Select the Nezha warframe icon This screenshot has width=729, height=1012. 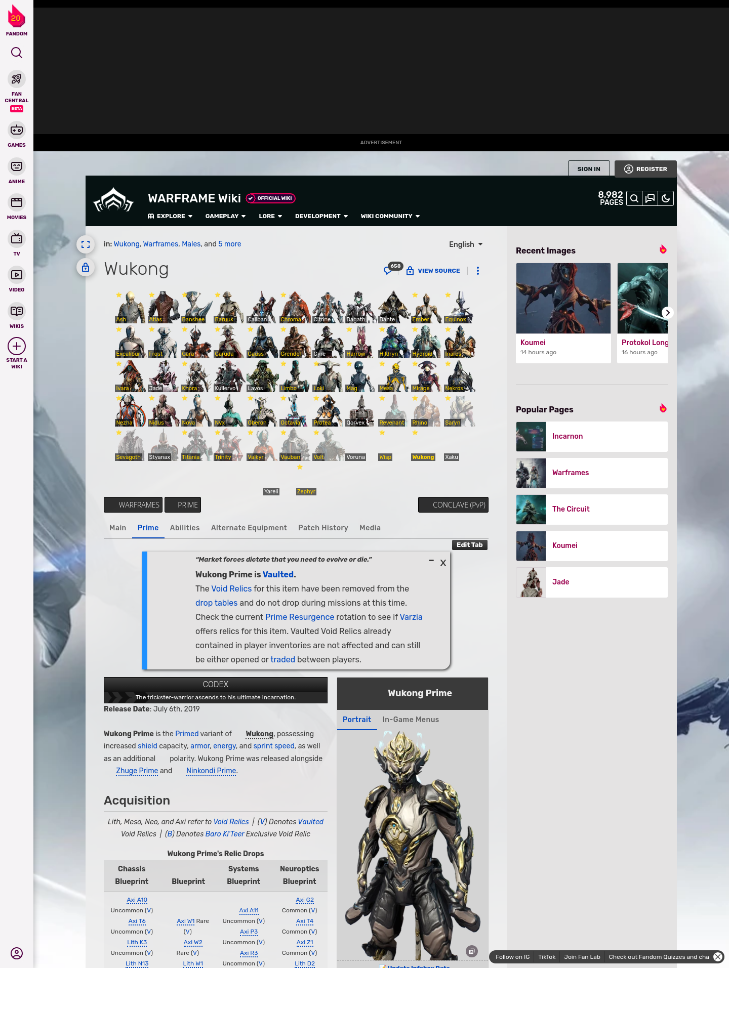pyautogui.click(x=130, y=410)
